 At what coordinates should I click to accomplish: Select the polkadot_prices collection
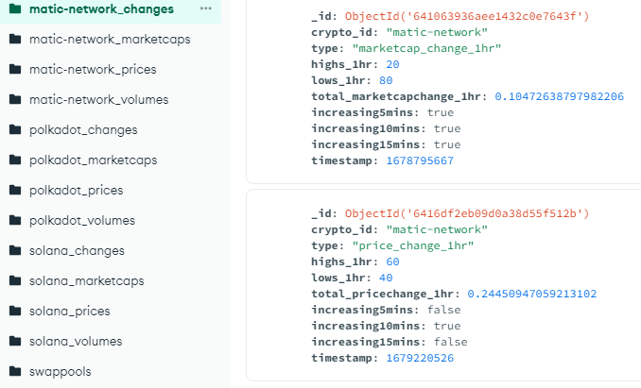click(x=76, y=190)
